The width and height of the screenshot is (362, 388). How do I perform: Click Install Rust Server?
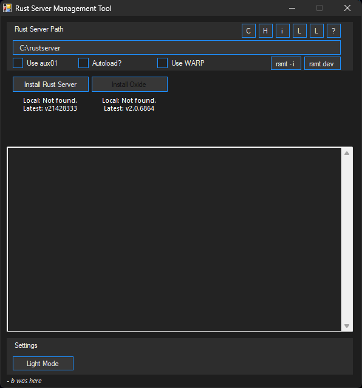50,85
